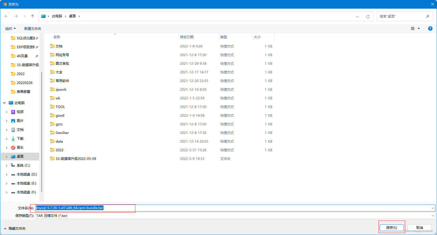Open the help question mark icon
The height and width of the screenshot is (235, 437).
[430, 28]
